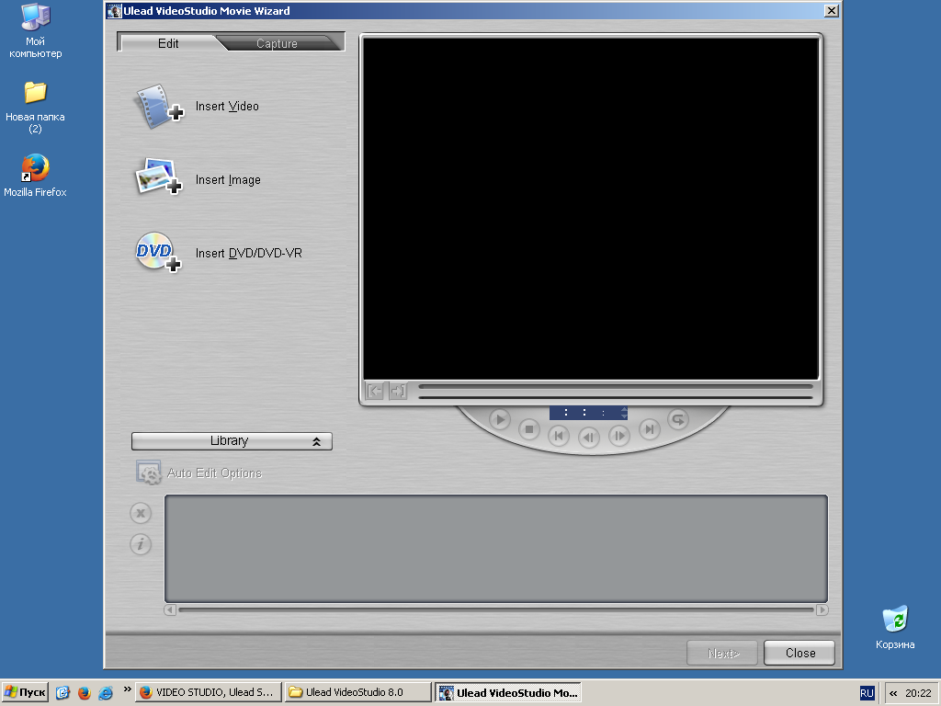Step to the previous frame
Screen dimensions: 941x706
[589, 437]
